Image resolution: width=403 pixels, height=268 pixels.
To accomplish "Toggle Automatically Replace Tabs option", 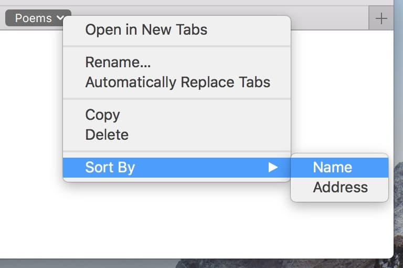I will pos(177,83).
